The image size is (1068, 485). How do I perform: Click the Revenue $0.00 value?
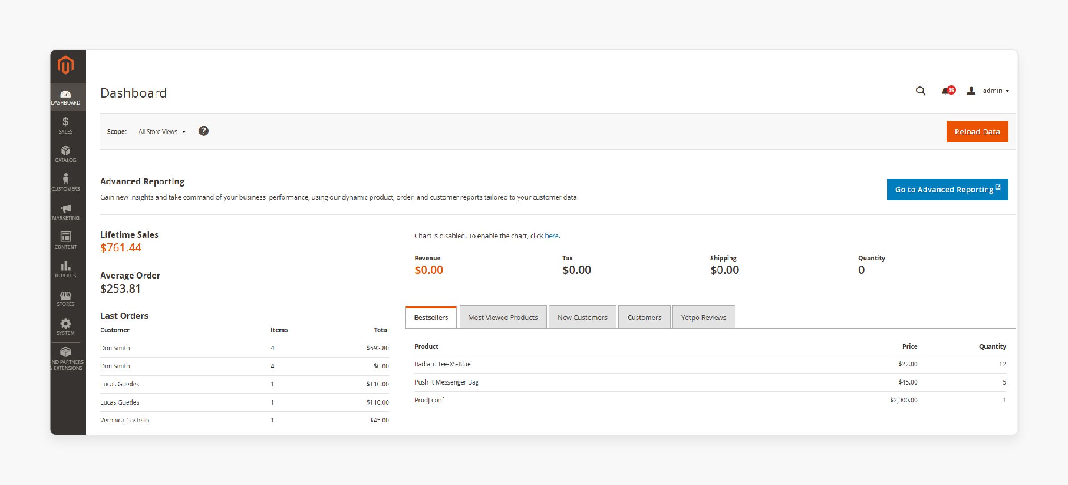429,270
